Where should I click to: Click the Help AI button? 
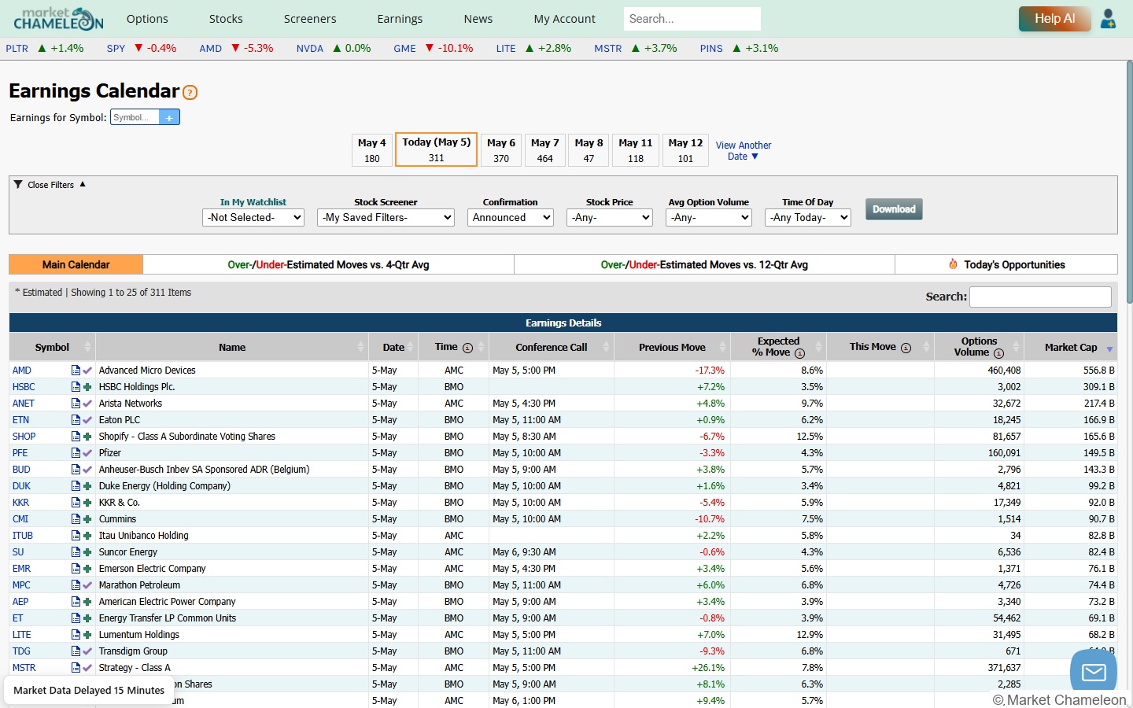pyautogui.click(x=1054, y=19)
